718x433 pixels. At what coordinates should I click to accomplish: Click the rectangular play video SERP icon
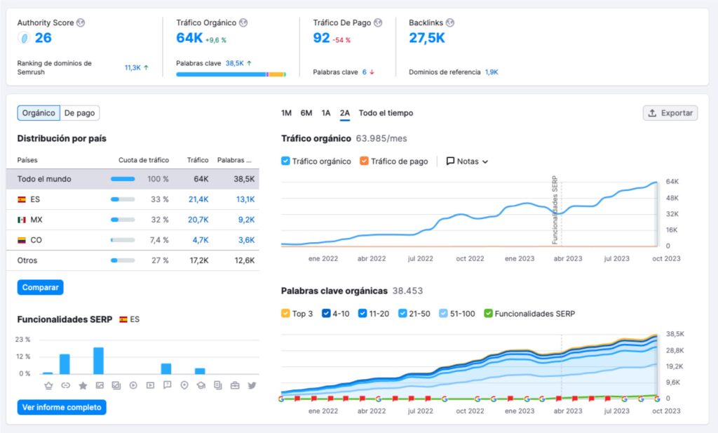[x=150, y=386]
